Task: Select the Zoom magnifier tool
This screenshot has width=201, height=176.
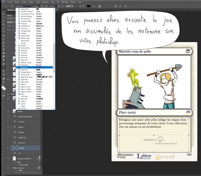Action: (4, 82)
